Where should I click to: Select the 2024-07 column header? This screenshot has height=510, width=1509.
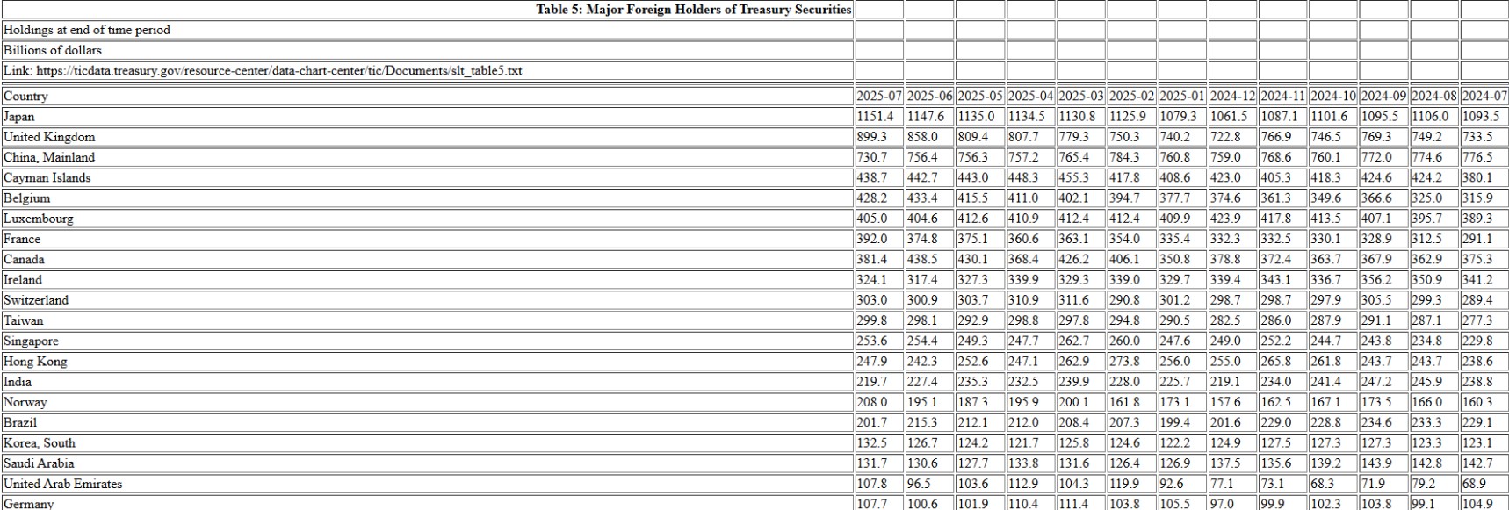point(1484,97)
